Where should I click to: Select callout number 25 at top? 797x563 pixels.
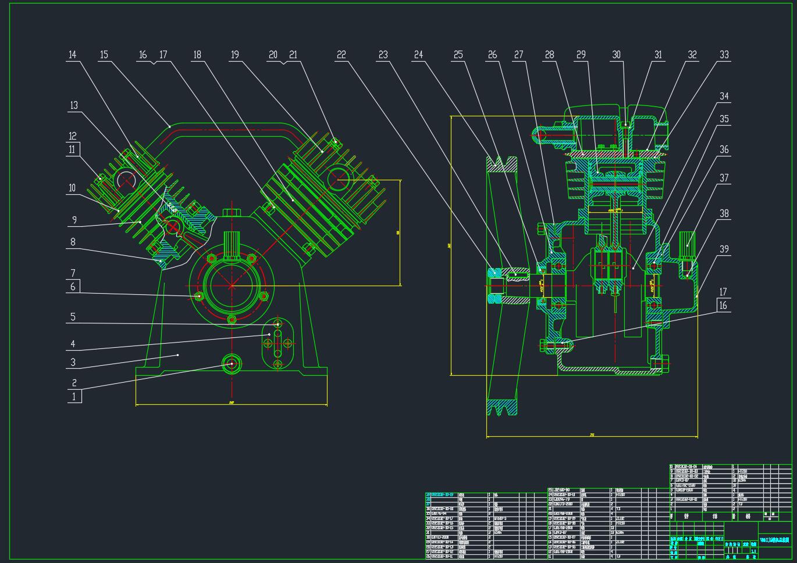(x=458, y=55)
